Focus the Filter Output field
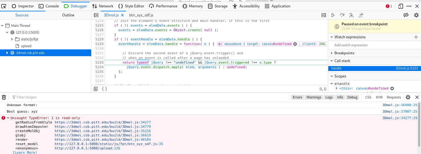 click(150, 97)
